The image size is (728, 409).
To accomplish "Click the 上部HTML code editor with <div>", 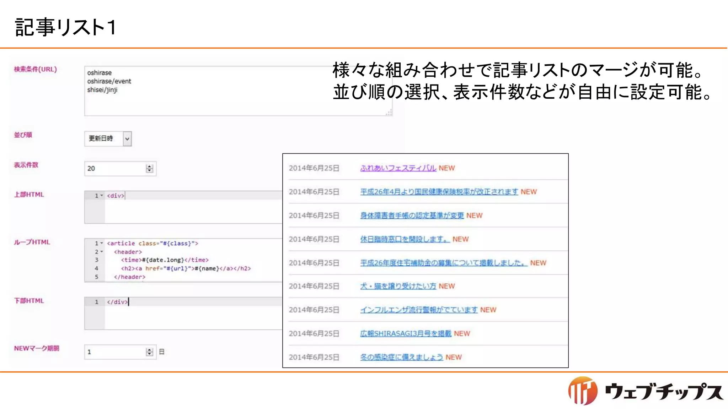I will 183,207.
